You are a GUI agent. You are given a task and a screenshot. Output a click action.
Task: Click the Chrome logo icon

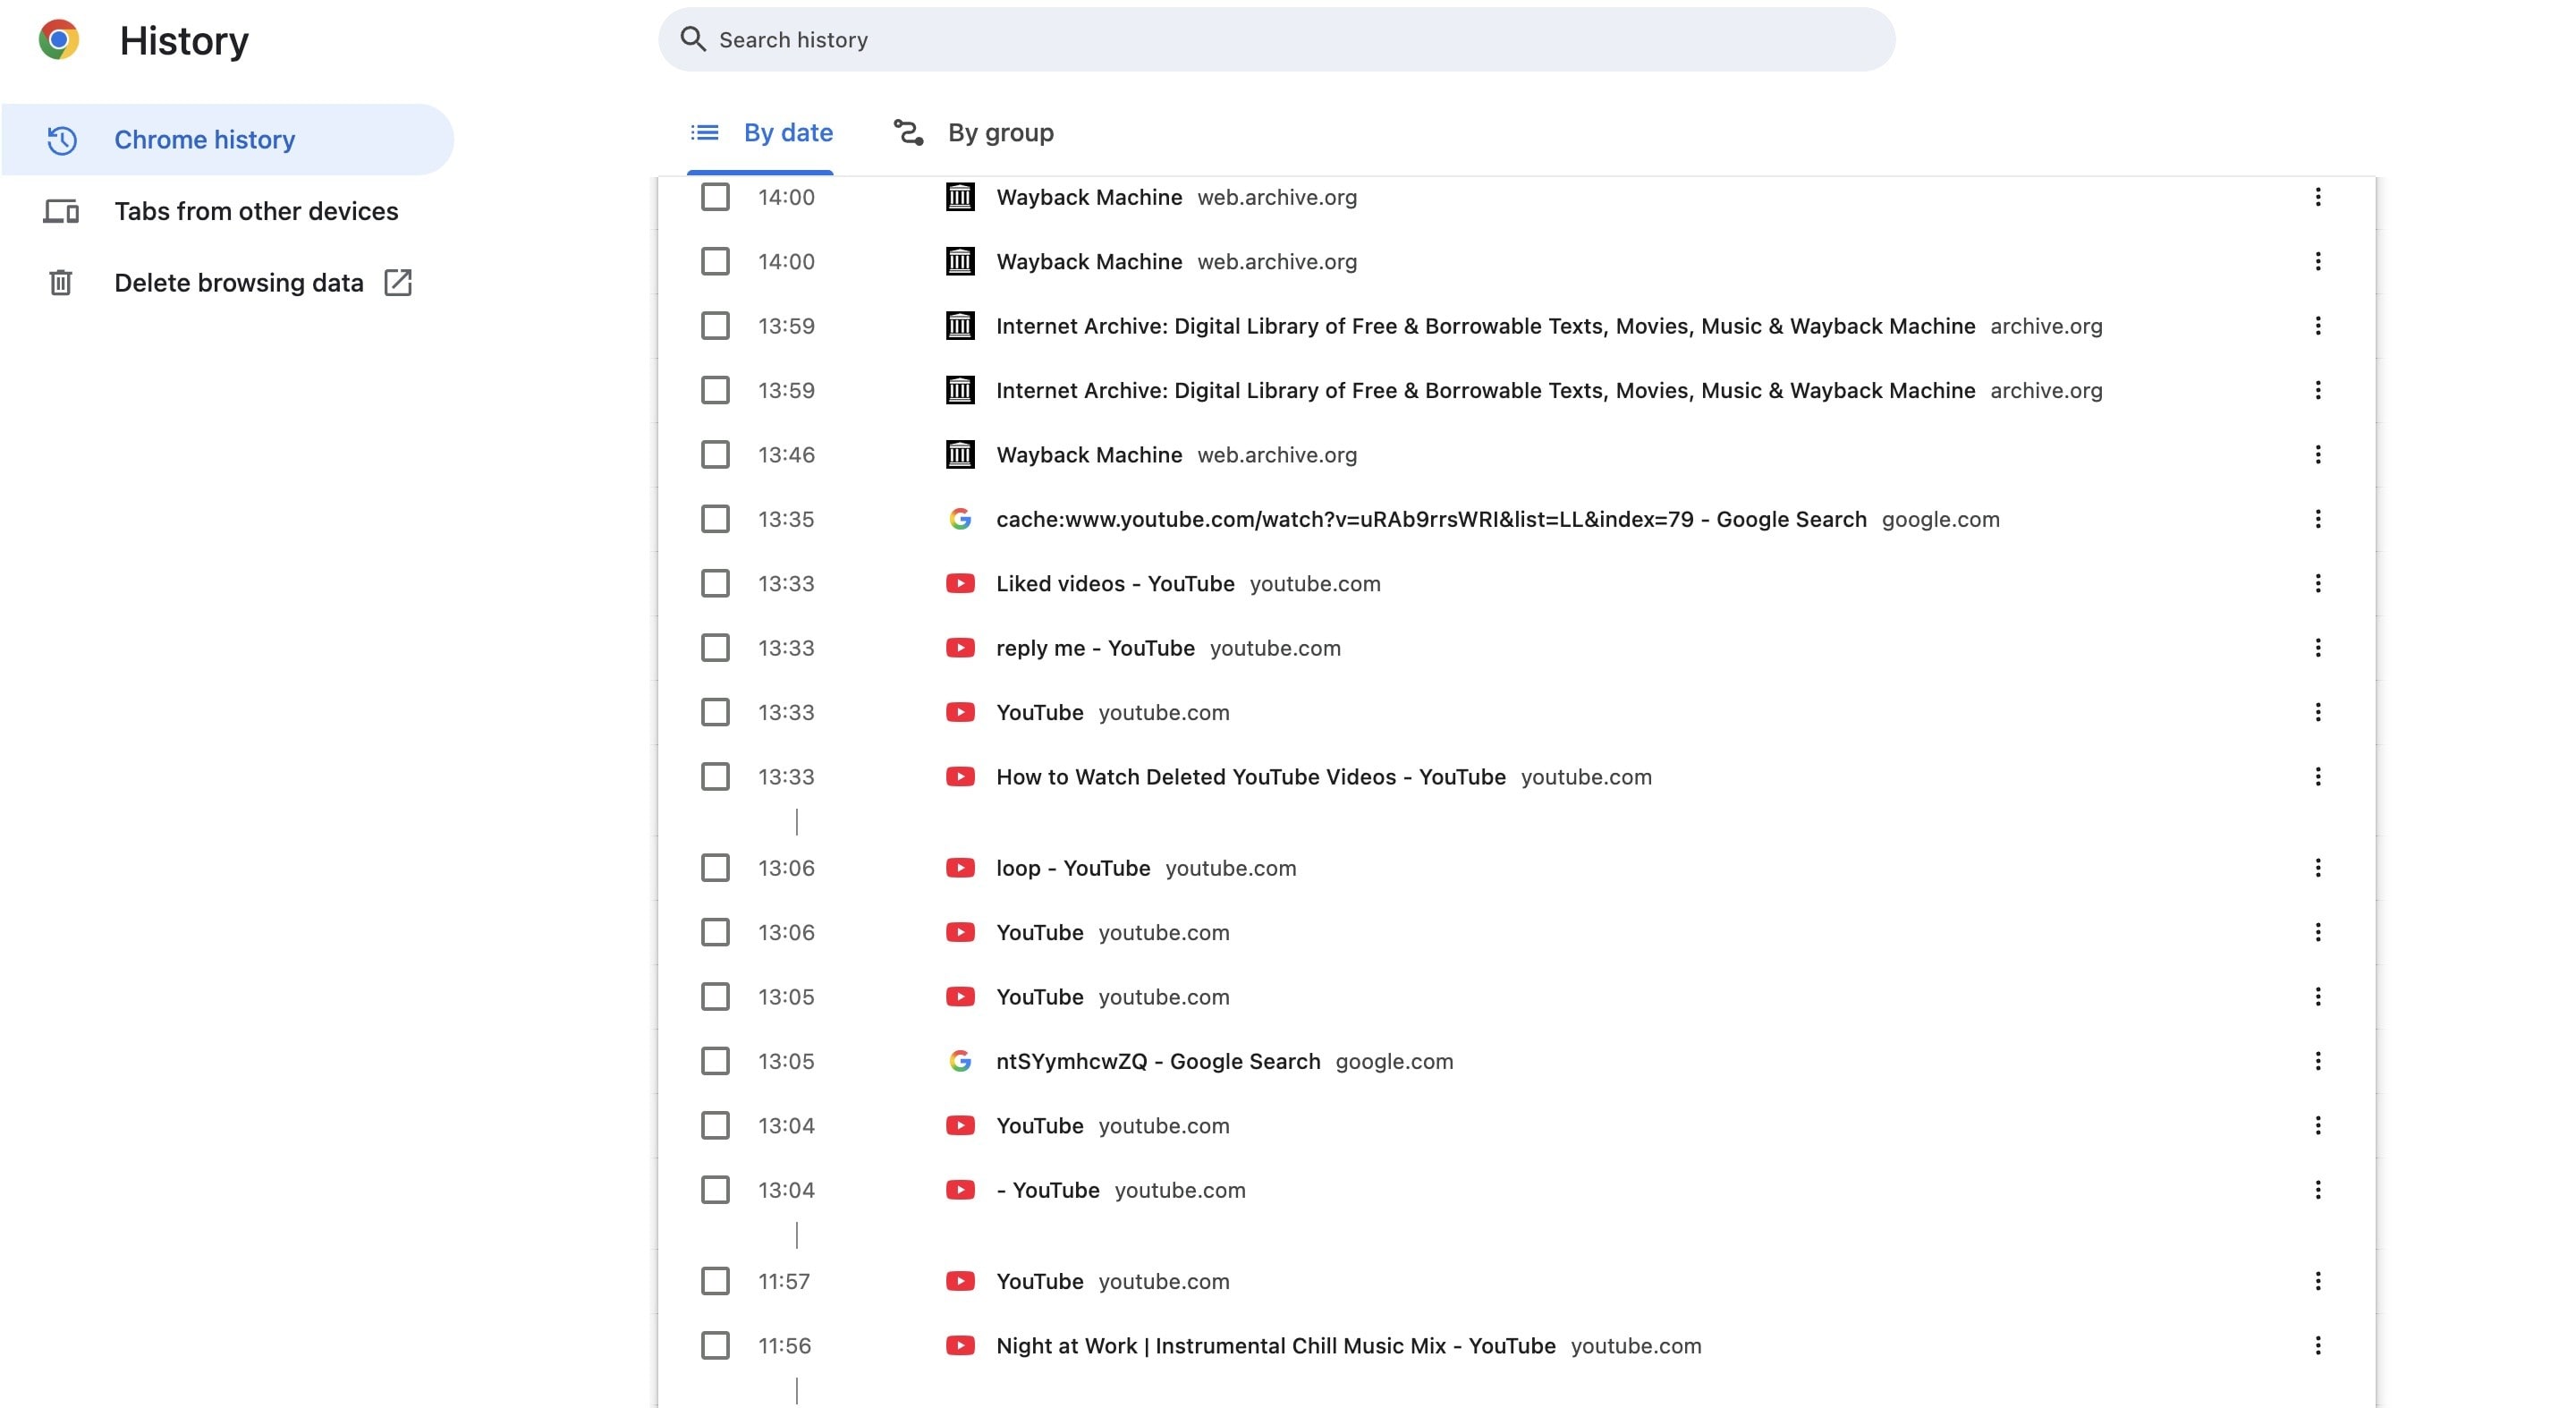(59, 40)
